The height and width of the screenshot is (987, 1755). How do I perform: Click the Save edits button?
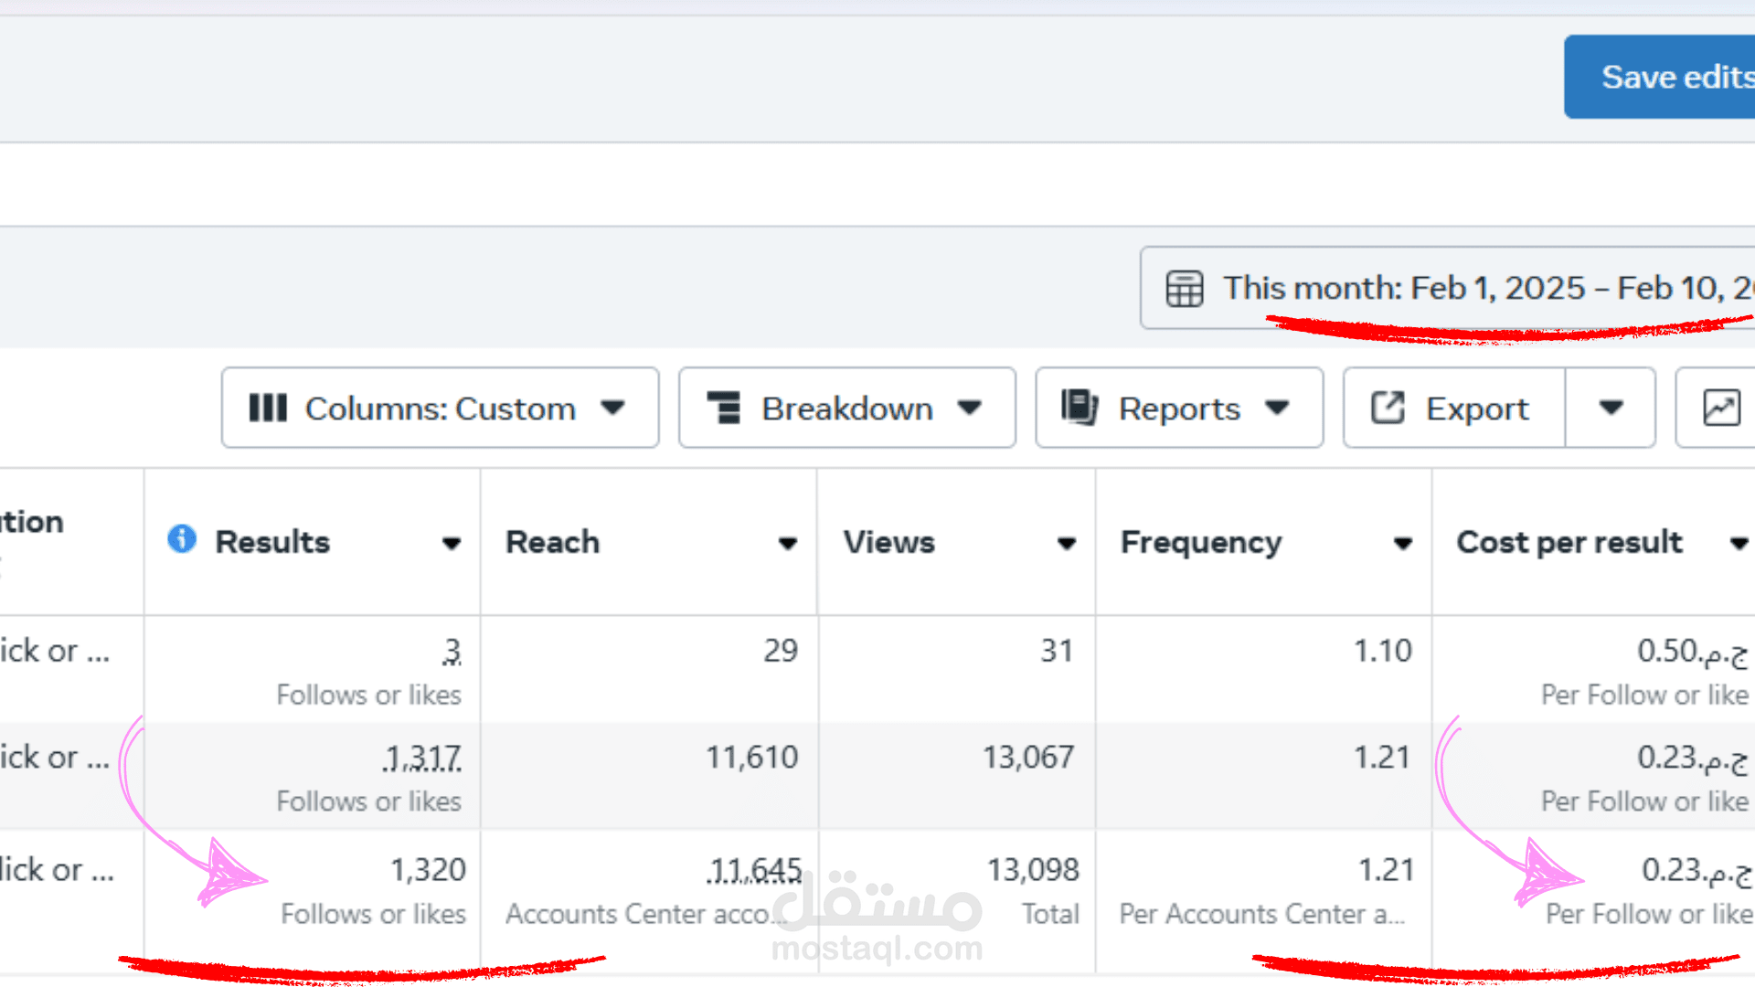pyautogui.click(x=1660, y=77)
